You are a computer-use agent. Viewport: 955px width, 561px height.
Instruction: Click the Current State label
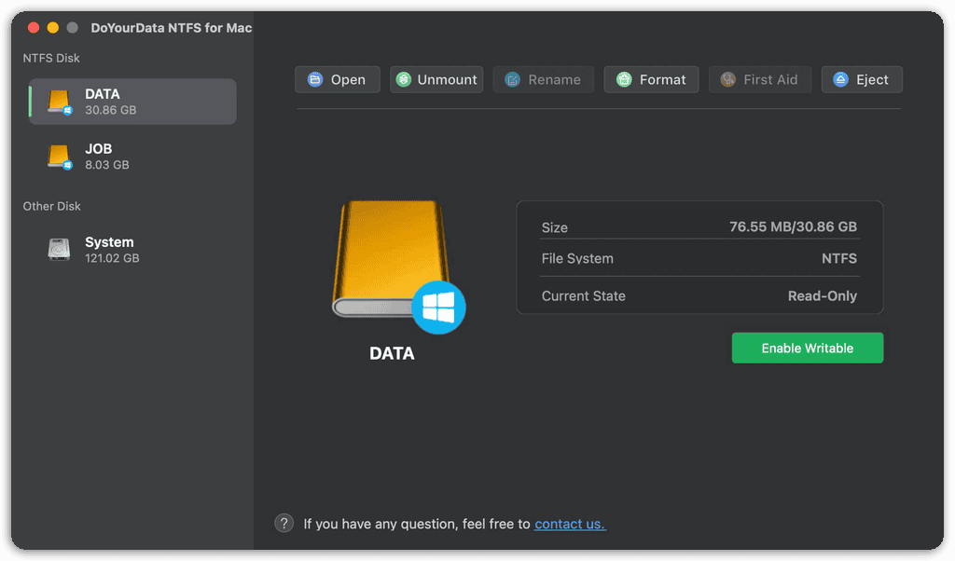[584, 296]
